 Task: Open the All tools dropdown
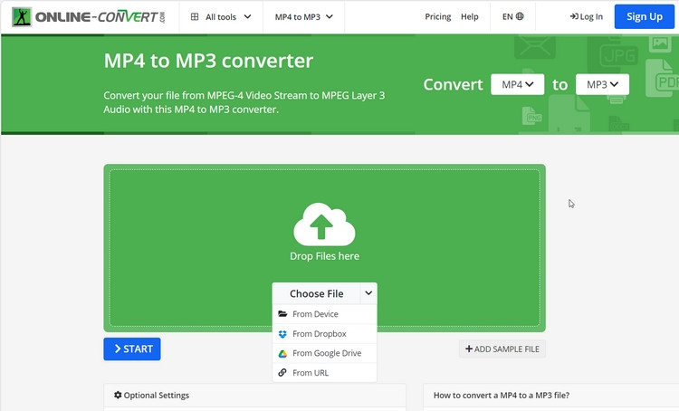tap(221, 17)
